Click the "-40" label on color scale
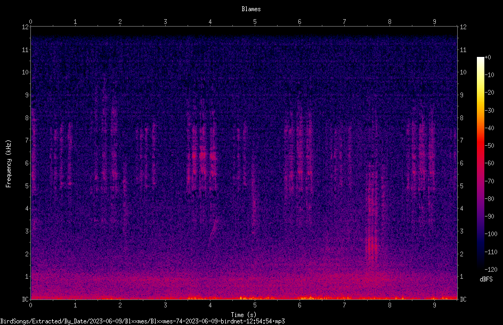The height and width of the screenshot is (325, 503). point(489,128)
